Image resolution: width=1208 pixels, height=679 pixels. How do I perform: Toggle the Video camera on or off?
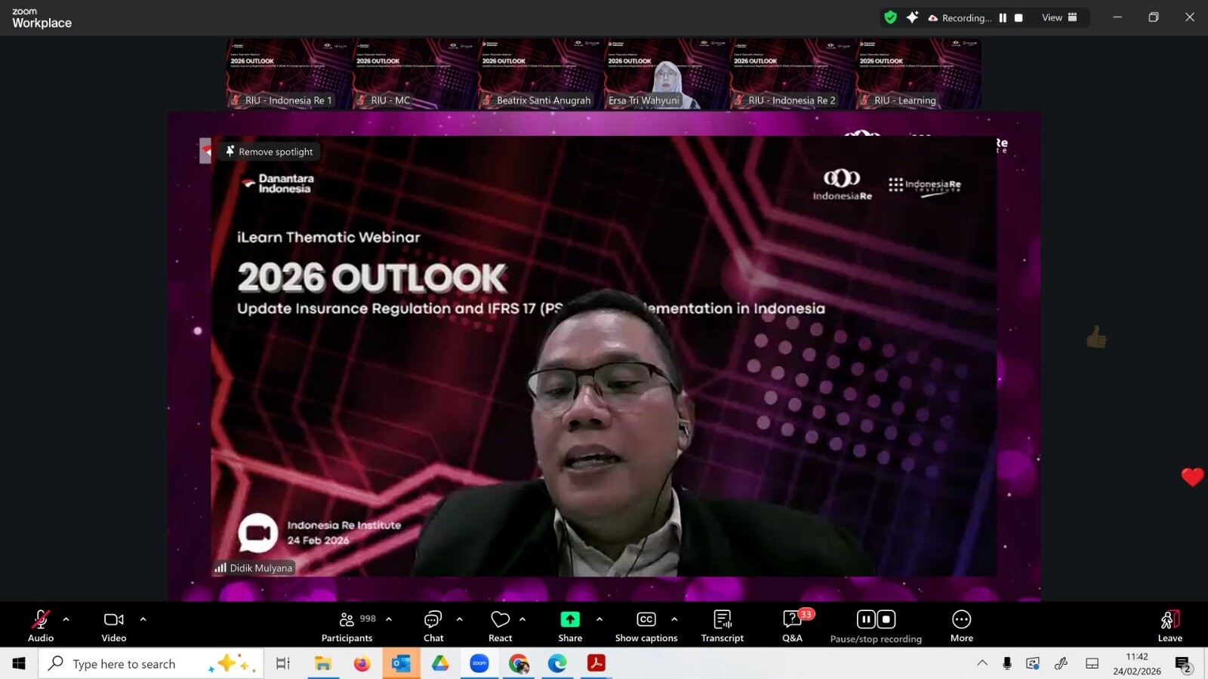pos(114,625)
